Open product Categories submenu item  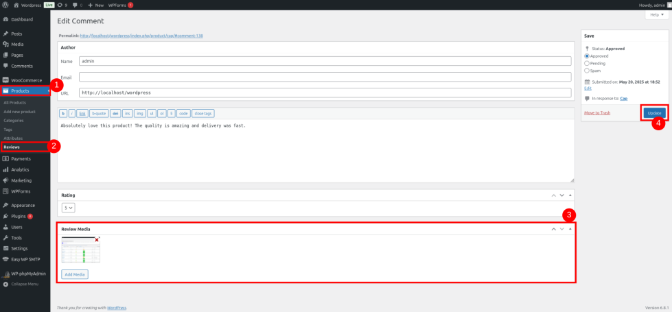pos(13,120)
